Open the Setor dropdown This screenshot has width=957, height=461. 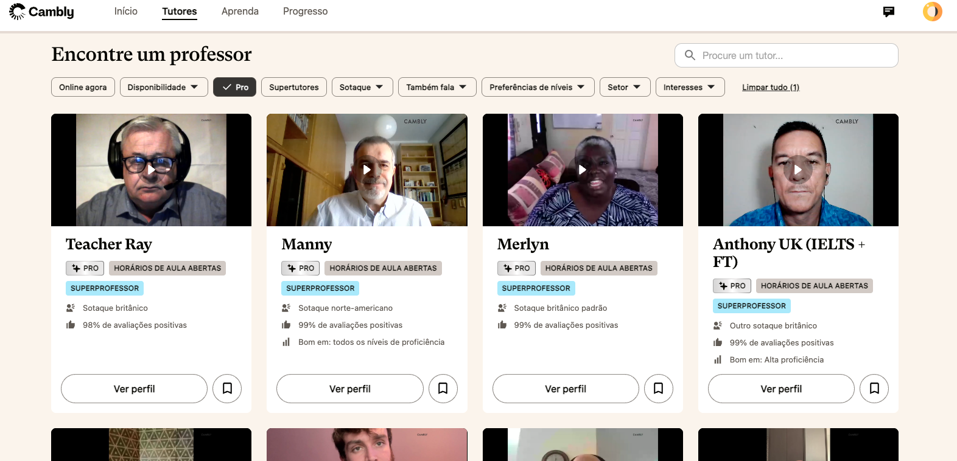tap(625, 87)
